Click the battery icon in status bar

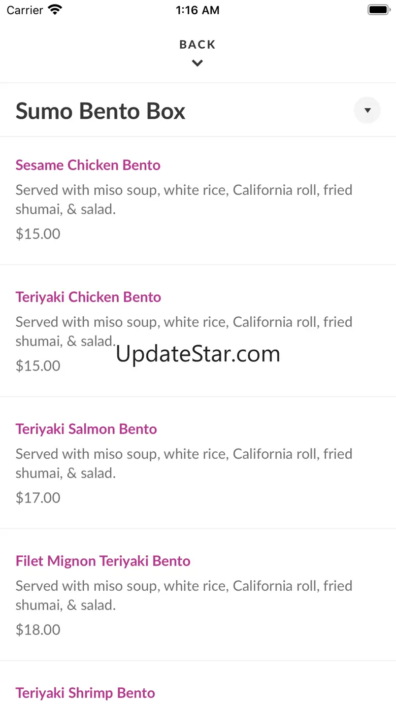[x=378, y=10]
